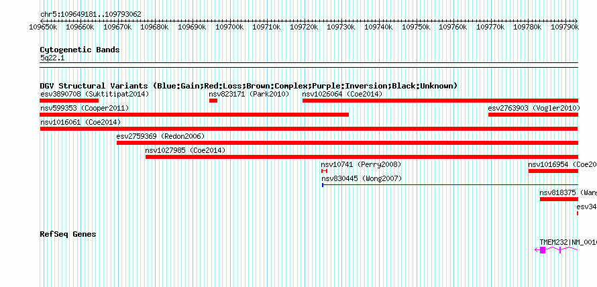This screenshot has width=597, height=287.
Task: Click the 109730k ruler tick label
Action: coord(342,27)
